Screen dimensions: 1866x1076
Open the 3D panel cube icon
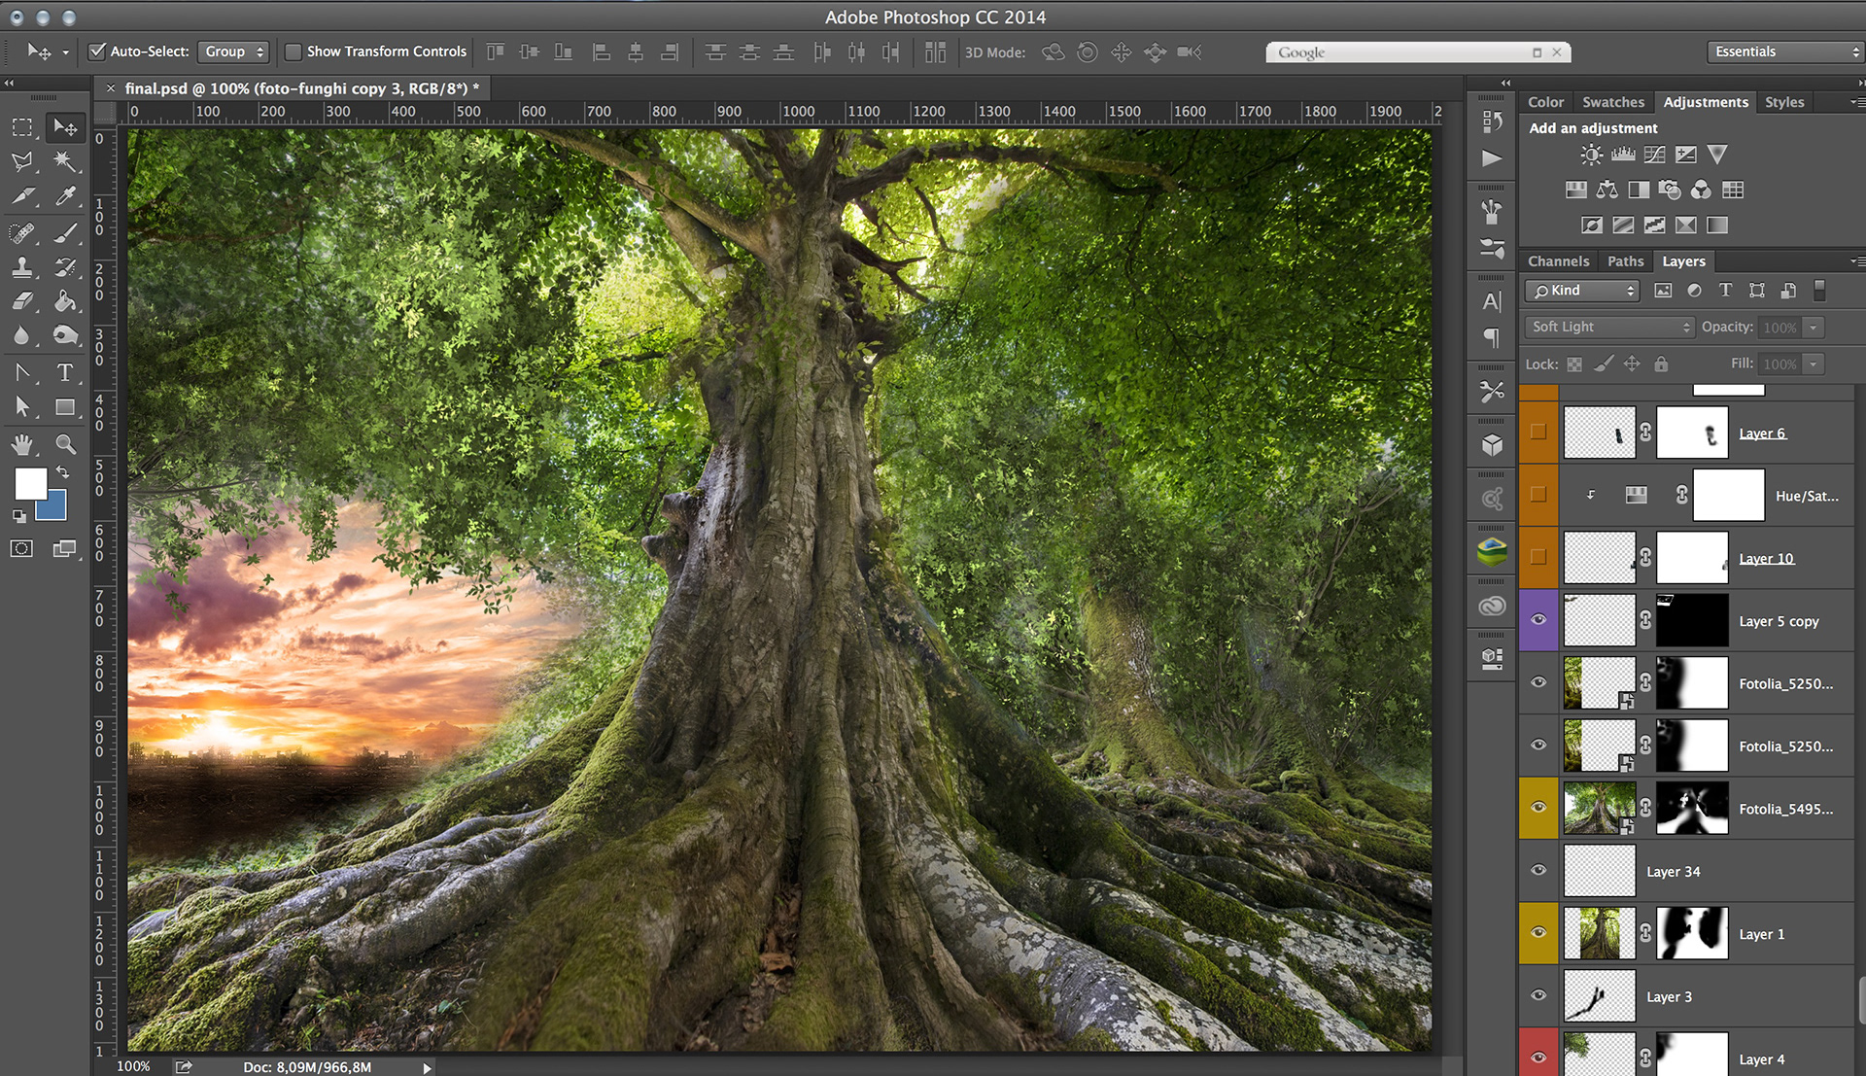1492,445
